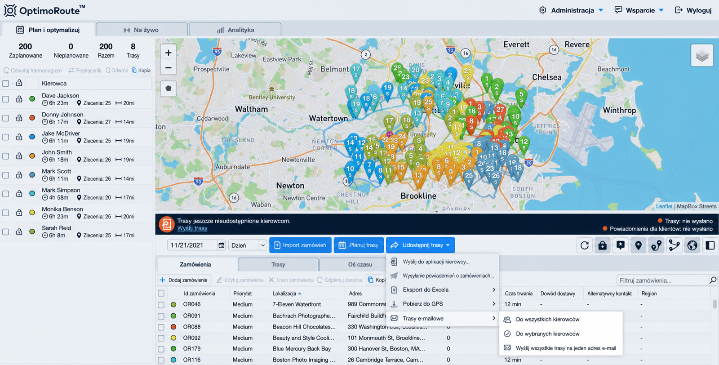Click the search magnifier in order filter

tap(713, 280)
